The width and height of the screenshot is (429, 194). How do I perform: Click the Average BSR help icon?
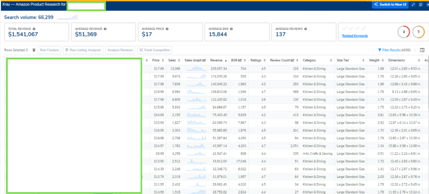coord(231,29)
